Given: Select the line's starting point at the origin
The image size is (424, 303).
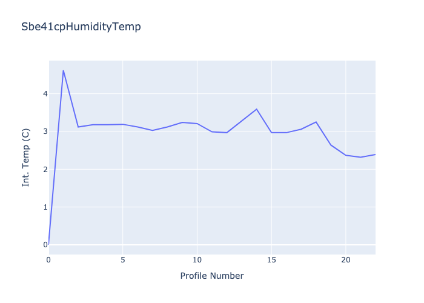Looking at the screenshot, I should pyautogui.click(x=49, y=244).
